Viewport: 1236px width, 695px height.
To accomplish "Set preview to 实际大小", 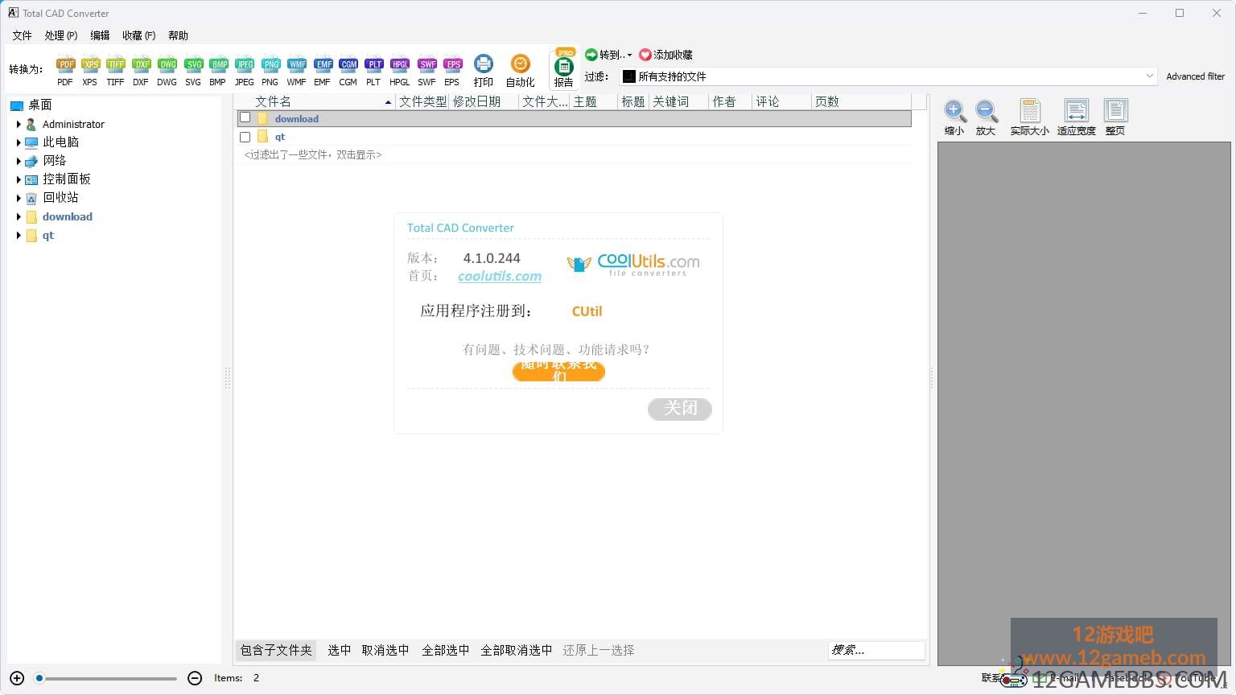I will pyautogui.click(x=1030, y=117).
